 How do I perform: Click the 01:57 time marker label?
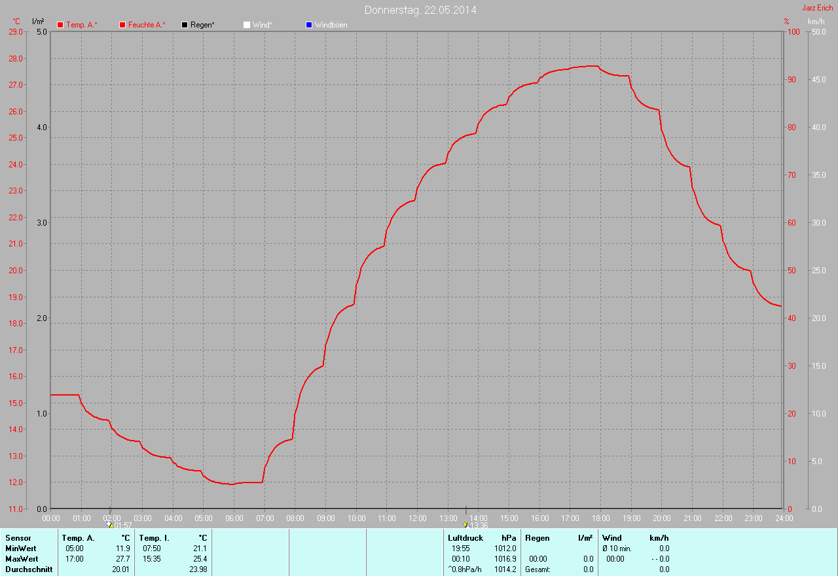coord(123,526)
